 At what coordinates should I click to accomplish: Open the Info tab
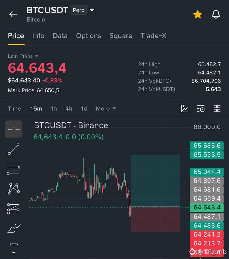coord(38,36)
